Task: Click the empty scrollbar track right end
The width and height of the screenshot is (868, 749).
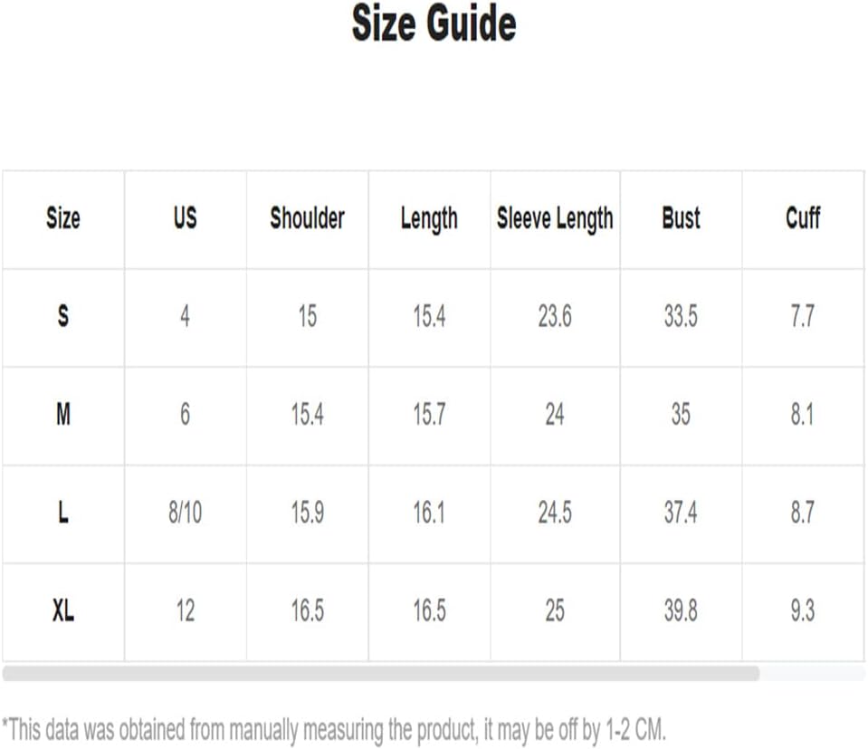Action: tap(813, 673)
